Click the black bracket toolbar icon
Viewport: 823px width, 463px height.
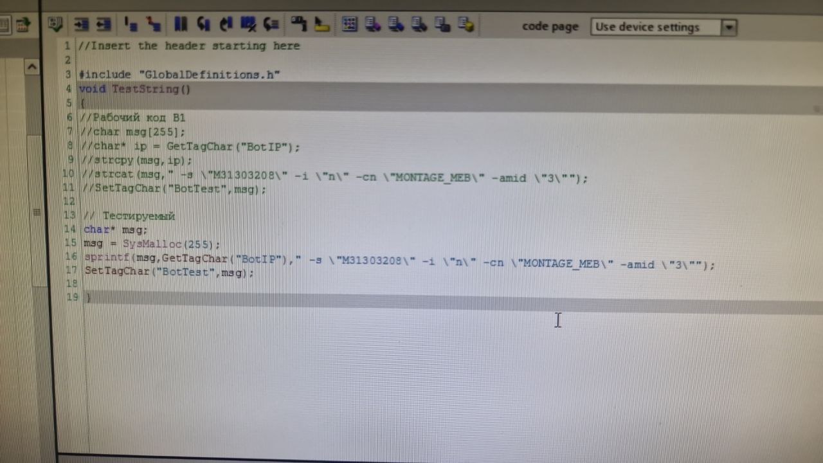298,24
